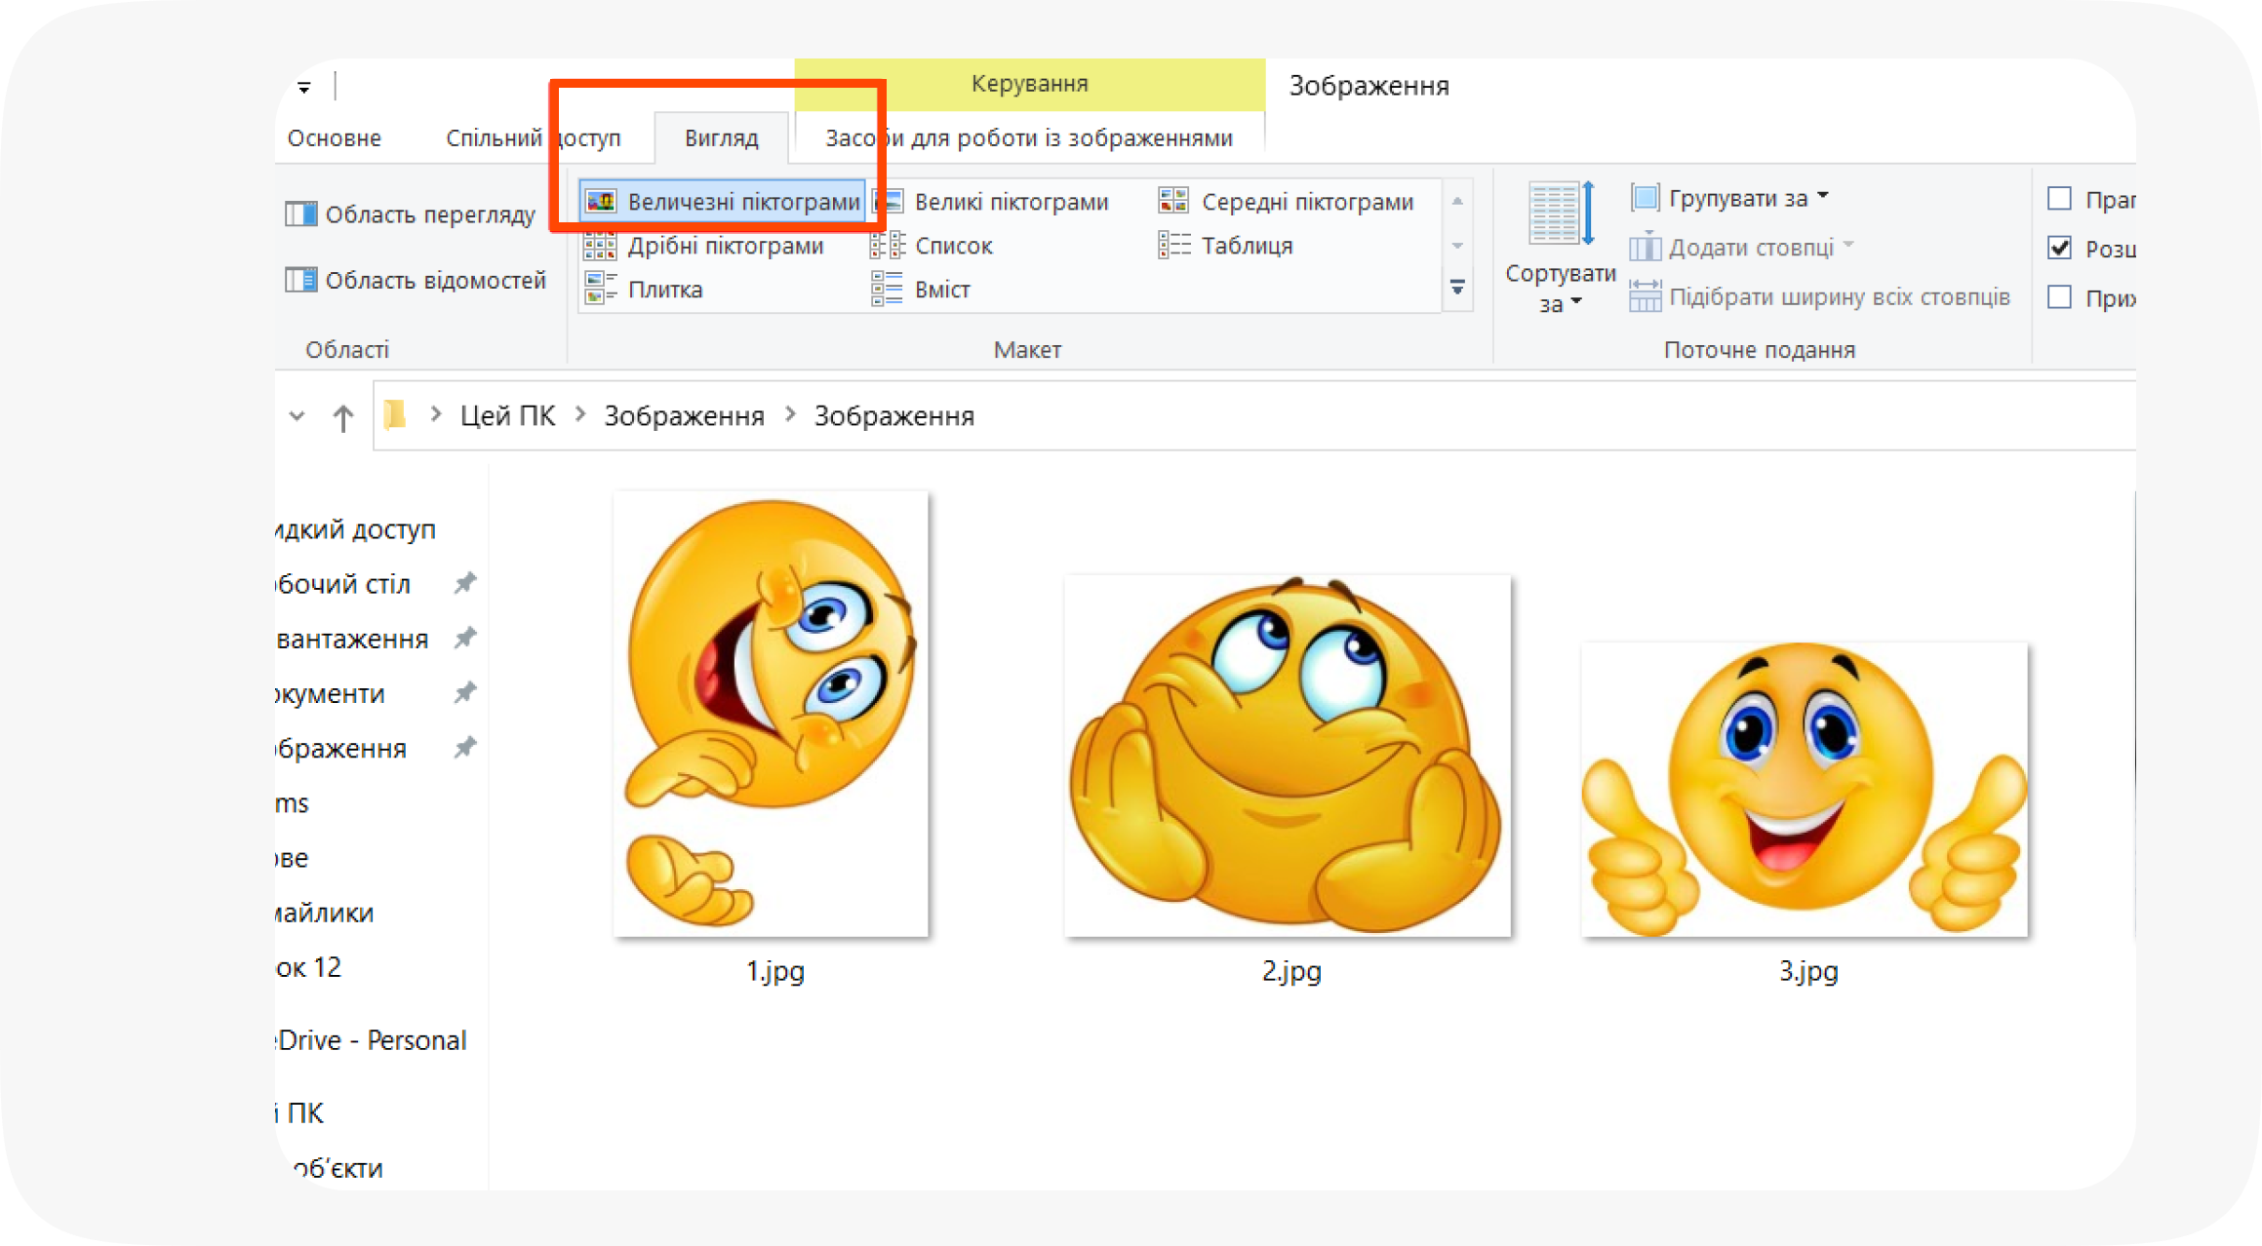The height and width of the screenshot is (1246, 2262).
Task: Select the 1.jpg thumbnail
Action: 771,715
